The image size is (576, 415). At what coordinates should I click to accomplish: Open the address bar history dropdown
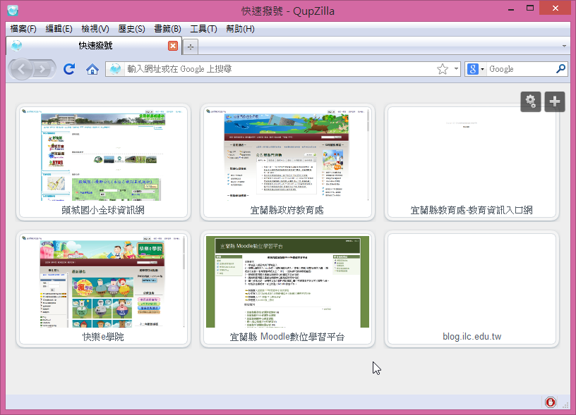point(456,68)
